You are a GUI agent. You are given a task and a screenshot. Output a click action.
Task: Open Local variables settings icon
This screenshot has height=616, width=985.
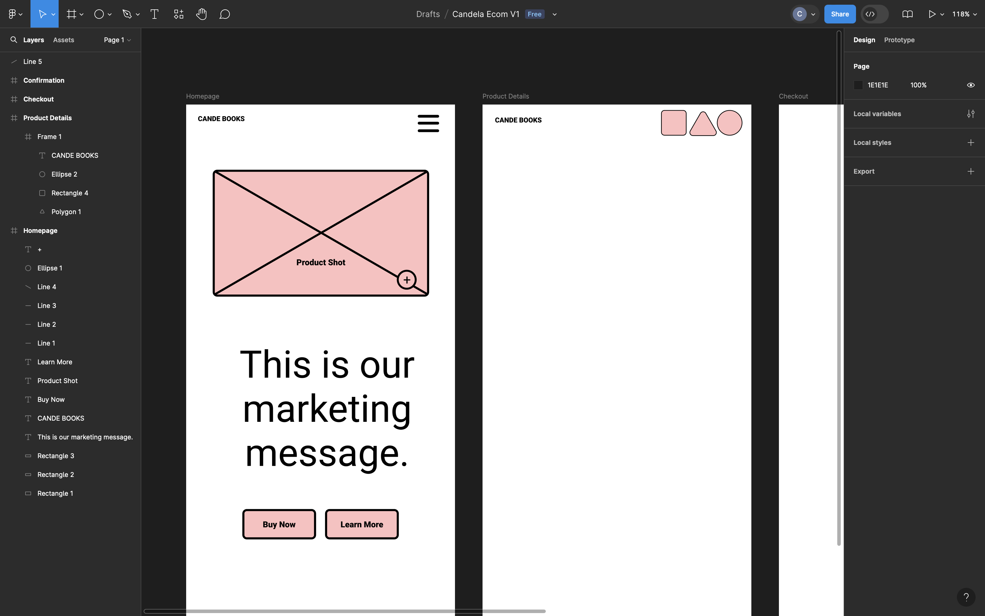pyautogui.click(x=971, y=114)
